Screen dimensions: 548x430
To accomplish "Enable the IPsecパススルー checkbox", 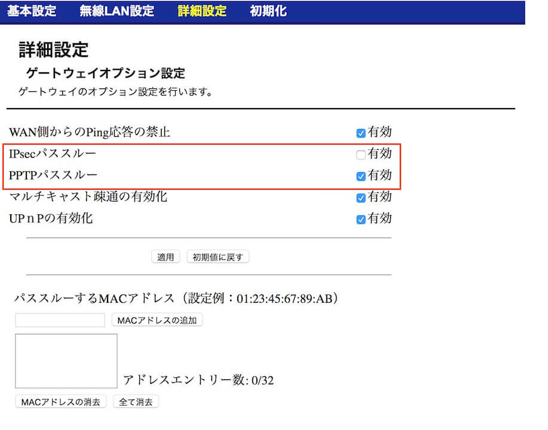I will point(361,155).
